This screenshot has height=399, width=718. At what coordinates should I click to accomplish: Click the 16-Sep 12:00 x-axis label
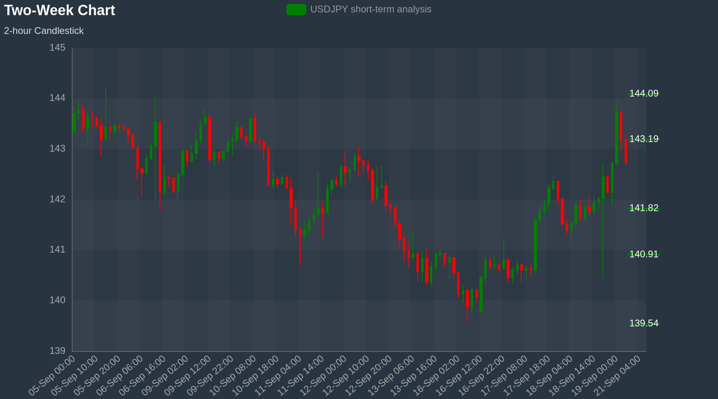[459, 375]
